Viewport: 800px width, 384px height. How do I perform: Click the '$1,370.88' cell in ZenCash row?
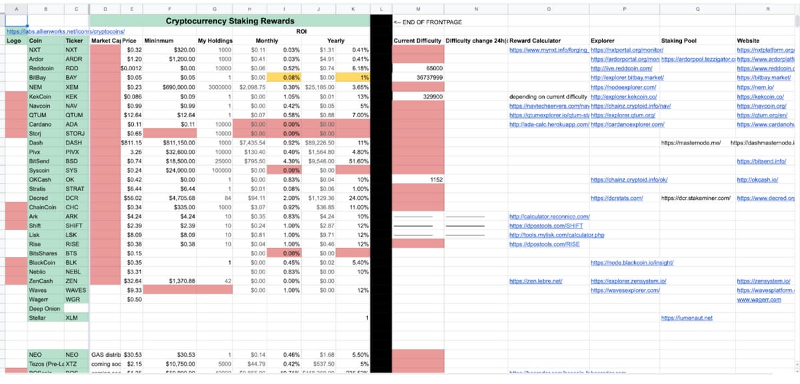[x=170, y=282]
